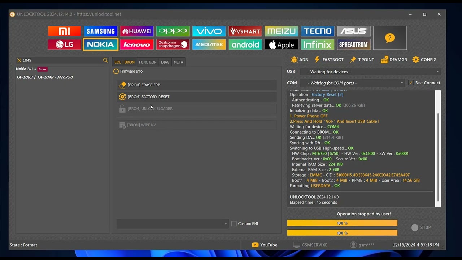Image resolution: width=462 pixels, height=260 pixels.
Task: Click GSMSERVIXE computer name in status bar
Action: [310, 245]
